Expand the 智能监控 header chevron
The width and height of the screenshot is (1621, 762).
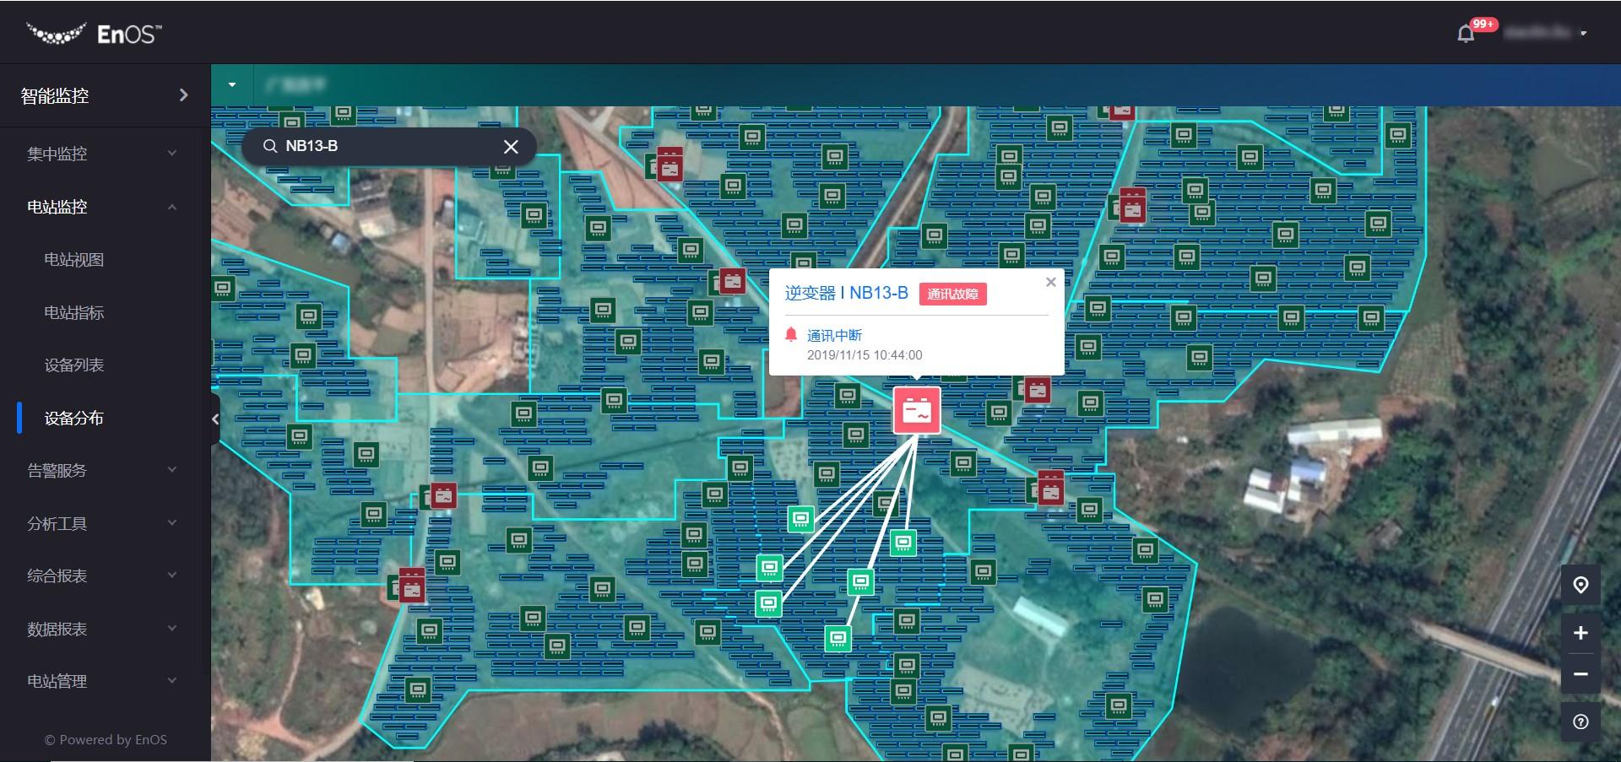[x=183, y=95]
